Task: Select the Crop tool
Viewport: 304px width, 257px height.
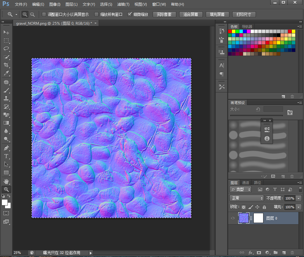Action: (6, 65)
